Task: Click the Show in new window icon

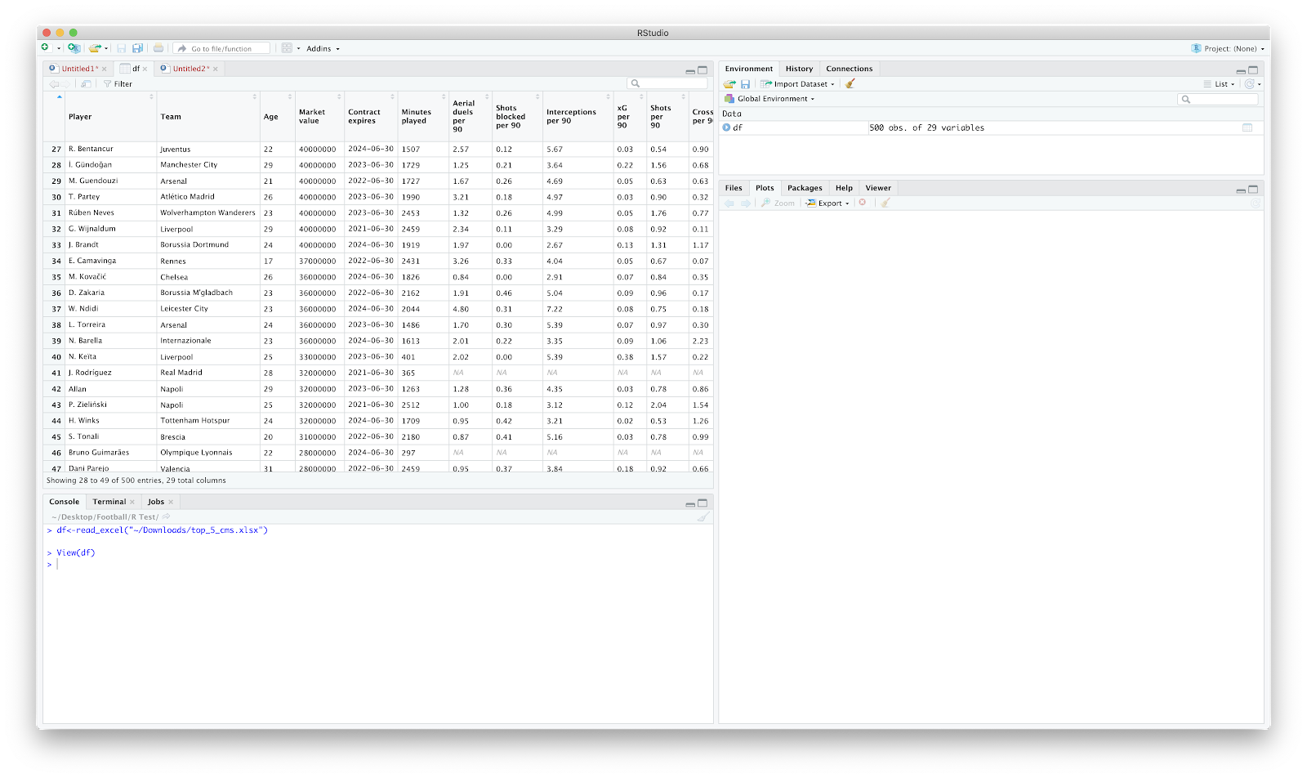Action: [x=86, y=83]
